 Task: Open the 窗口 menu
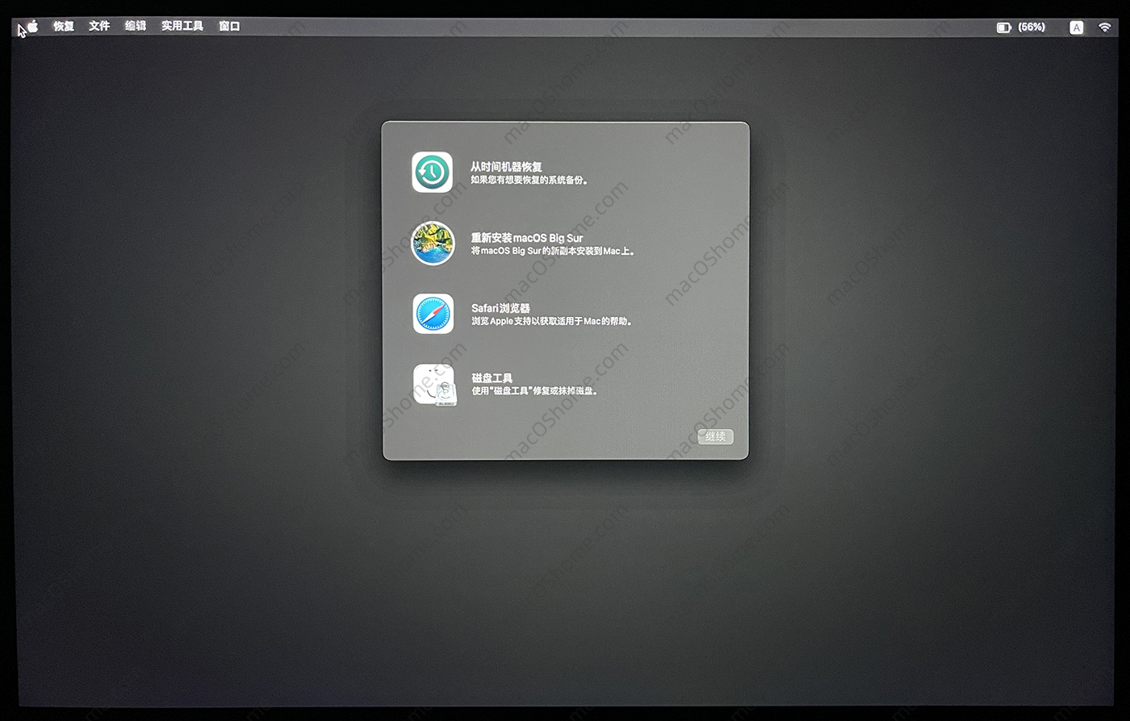229,27
